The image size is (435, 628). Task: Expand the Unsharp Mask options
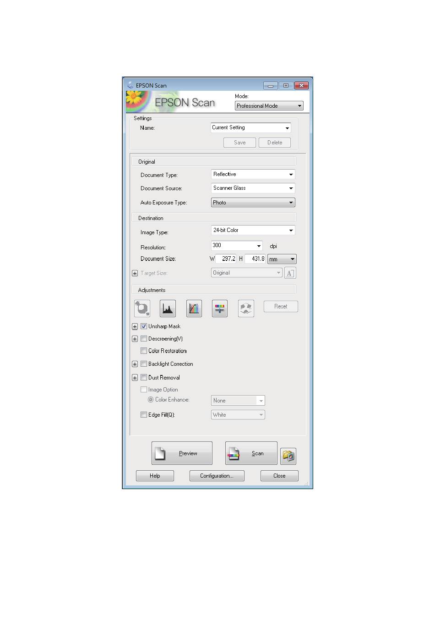coord(135,327)
